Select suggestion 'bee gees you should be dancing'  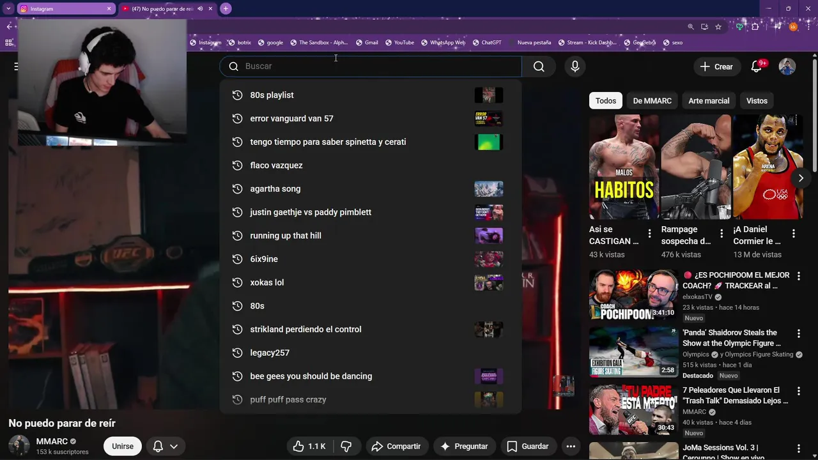click(370, 376)
